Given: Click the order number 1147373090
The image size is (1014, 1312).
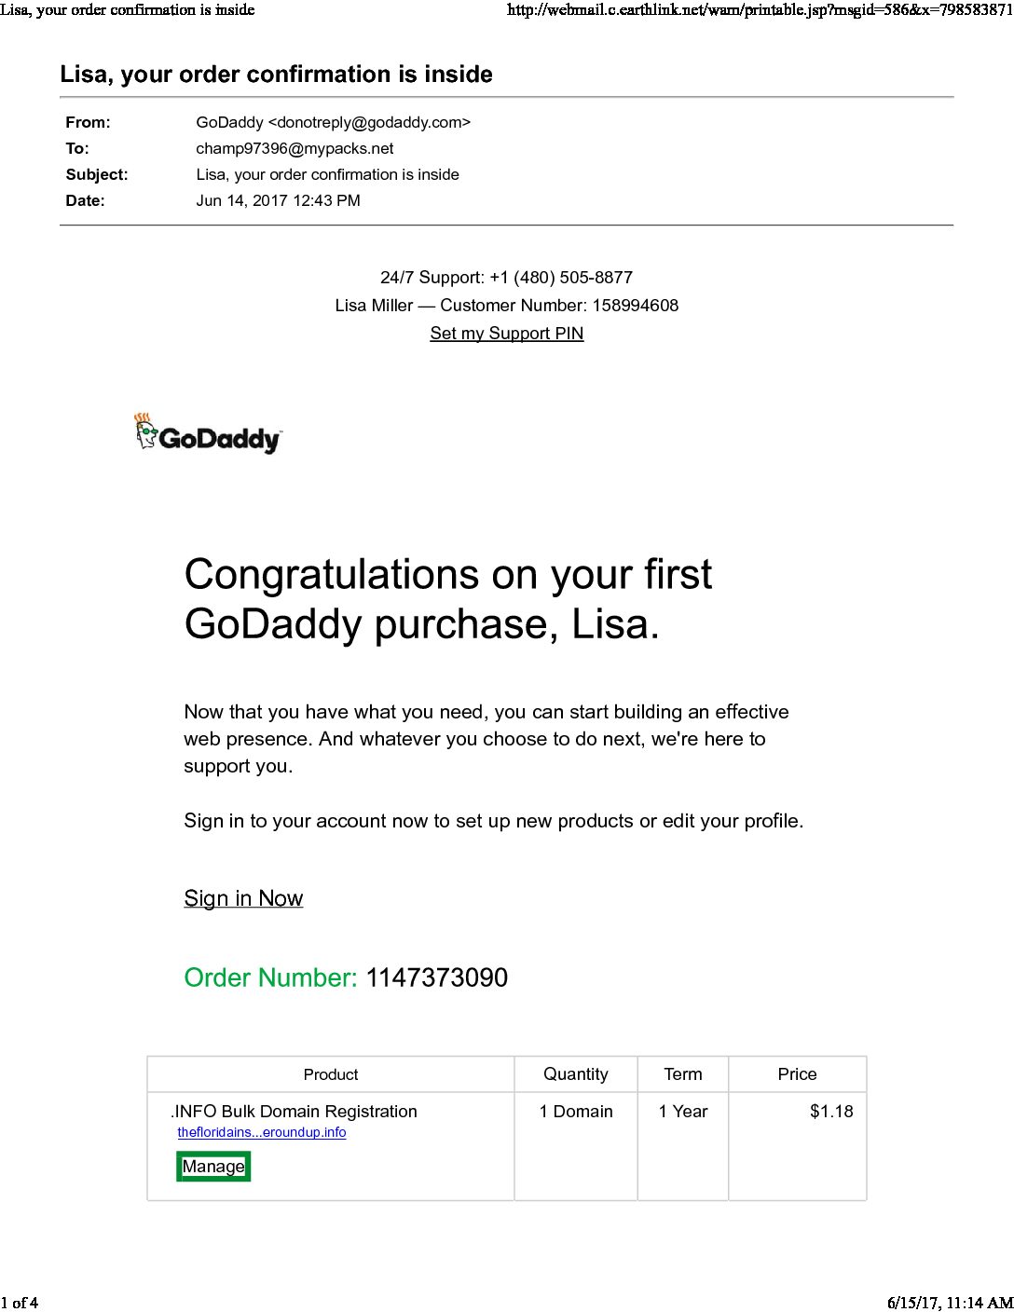Looking at the screenshot, I should pos(436,977).
